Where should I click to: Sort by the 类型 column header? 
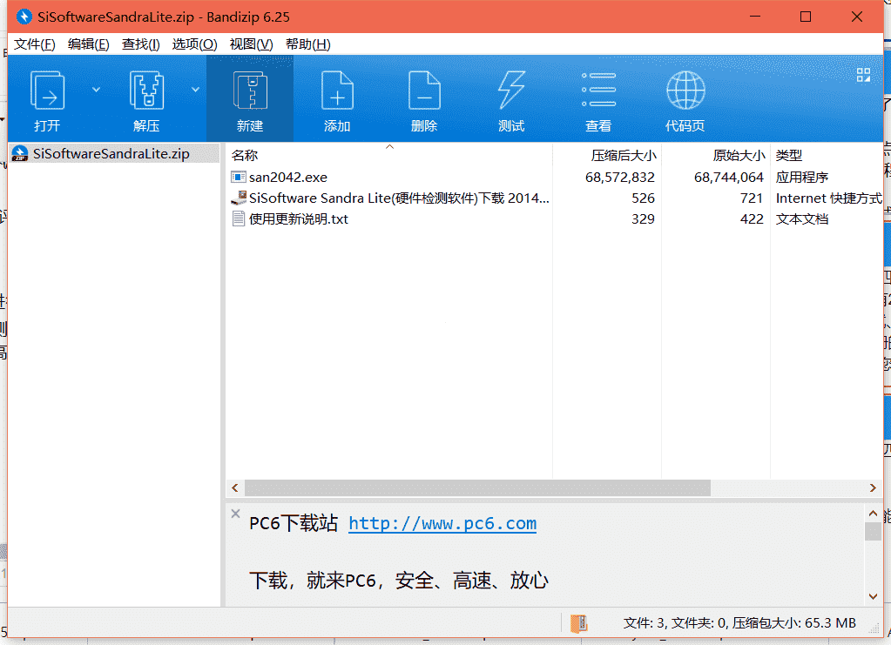point(827,155)
